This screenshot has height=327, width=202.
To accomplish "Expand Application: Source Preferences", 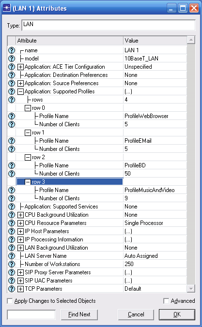I will point(20,83).
